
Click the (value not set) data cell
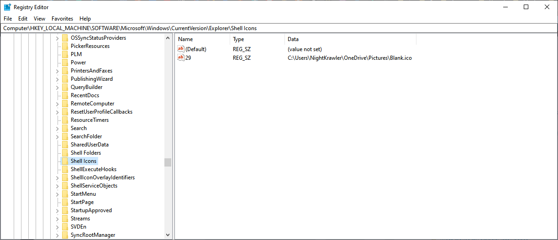[305, 49]
